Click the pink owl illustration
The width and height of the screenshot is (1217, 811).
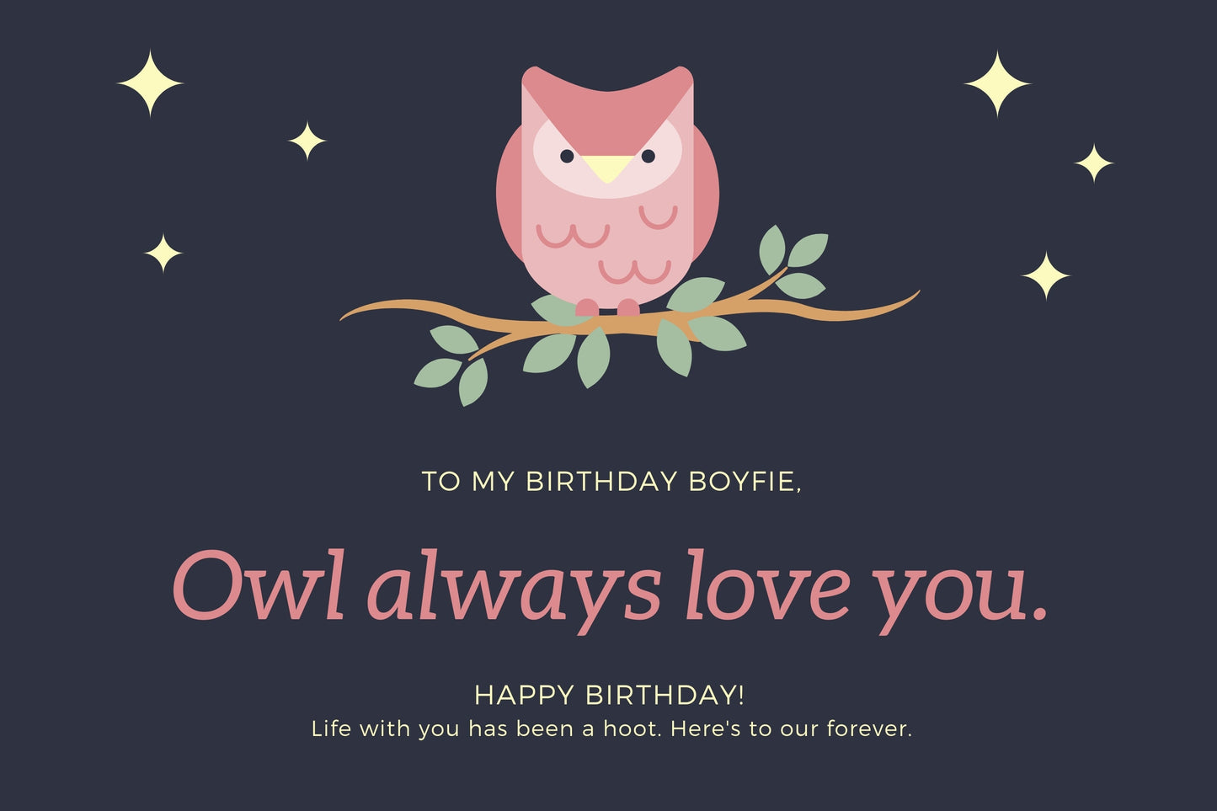coord(607,189)
